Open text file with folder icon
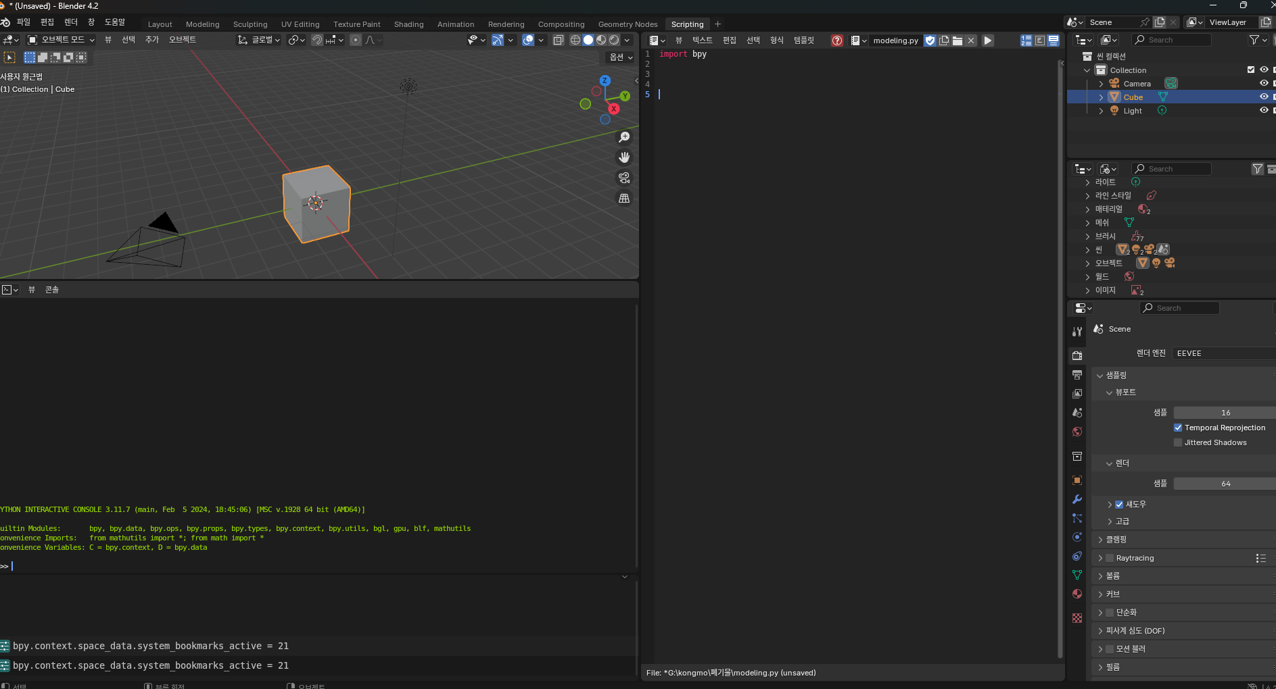The height and width of the screenshot is (689, 1276). [958, 41]
